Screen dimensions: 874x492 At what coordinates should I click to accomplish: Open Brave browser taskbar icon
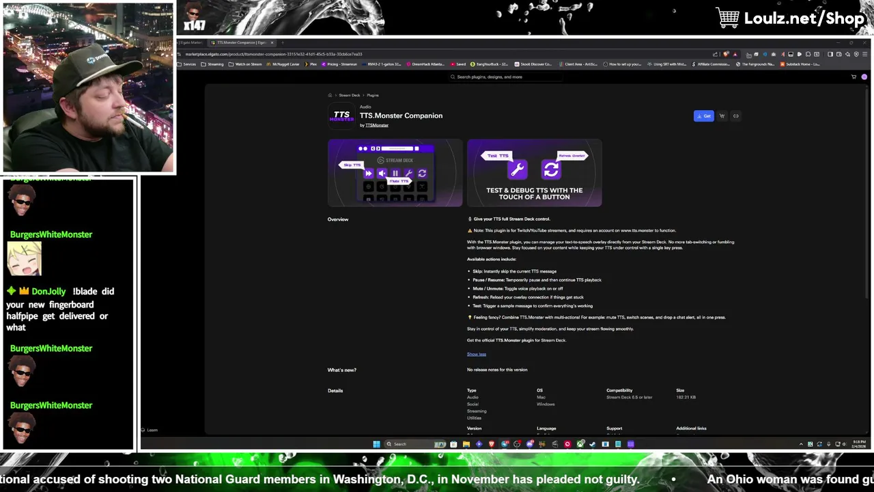click(x=492, y=444)
